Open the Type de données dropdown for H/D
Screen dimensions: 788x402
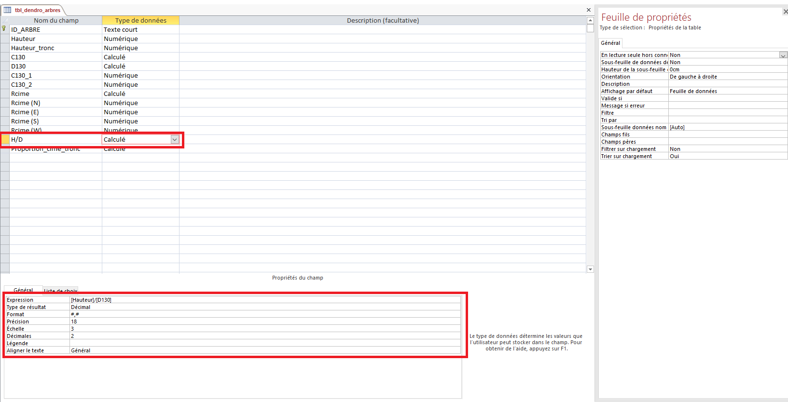click(x=175, y=139)
